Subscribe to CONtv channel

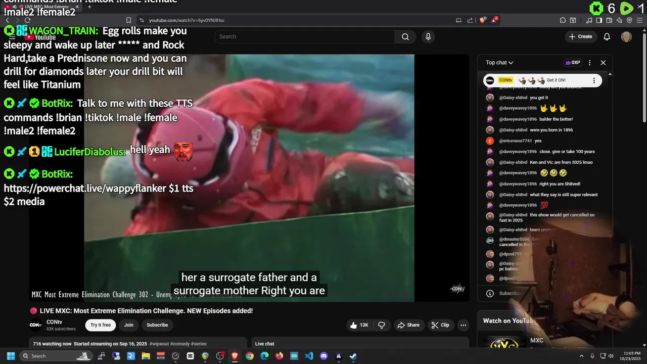click(x=157, y=325)
